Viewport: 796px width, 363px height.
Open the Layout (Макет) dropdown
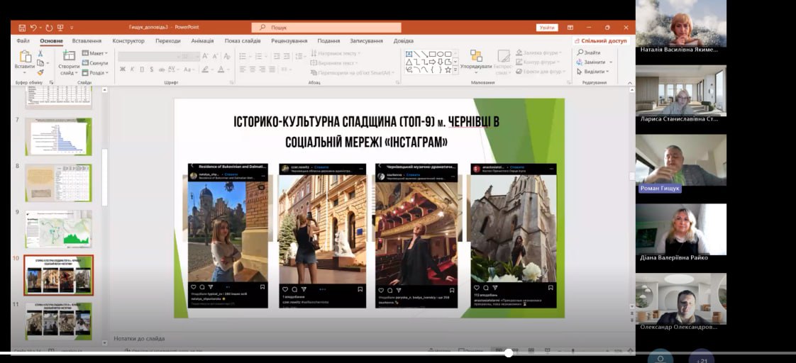[96, 53]
